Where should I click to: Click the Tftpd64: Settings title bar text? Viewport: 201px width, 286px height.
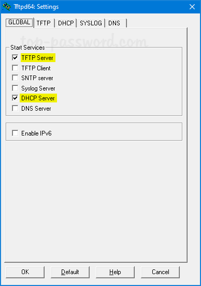[36, 7]
